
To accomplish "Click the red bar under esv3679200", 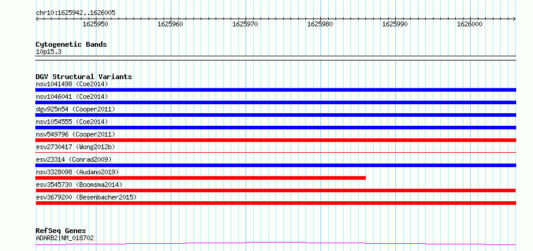I will [x=276, y=203].
